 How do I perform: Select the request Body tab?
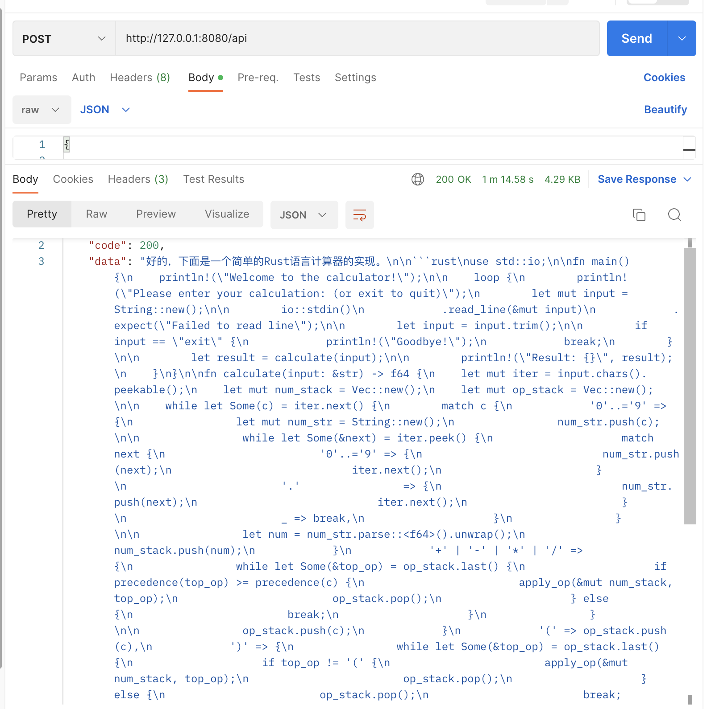coord(205,78)
